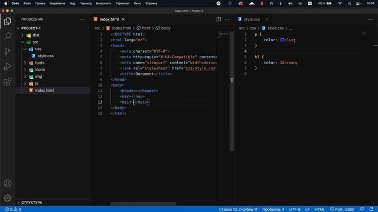Click Live Server Port 5500 status item
Image resolution: width=378 pixels, height=212 pixels.
[x=343, y=210]
